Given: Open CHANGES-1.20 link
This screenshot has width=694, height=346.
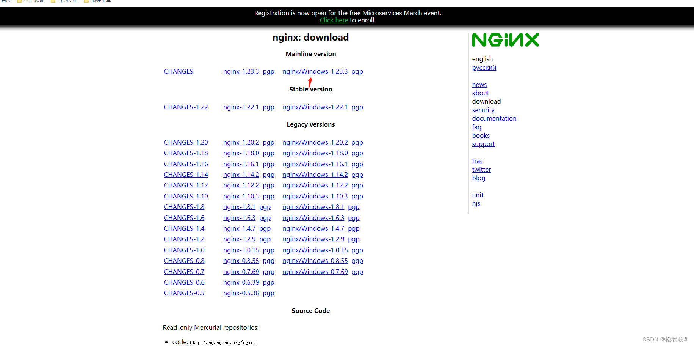Looking at the screenshot, I should point(186,142).
